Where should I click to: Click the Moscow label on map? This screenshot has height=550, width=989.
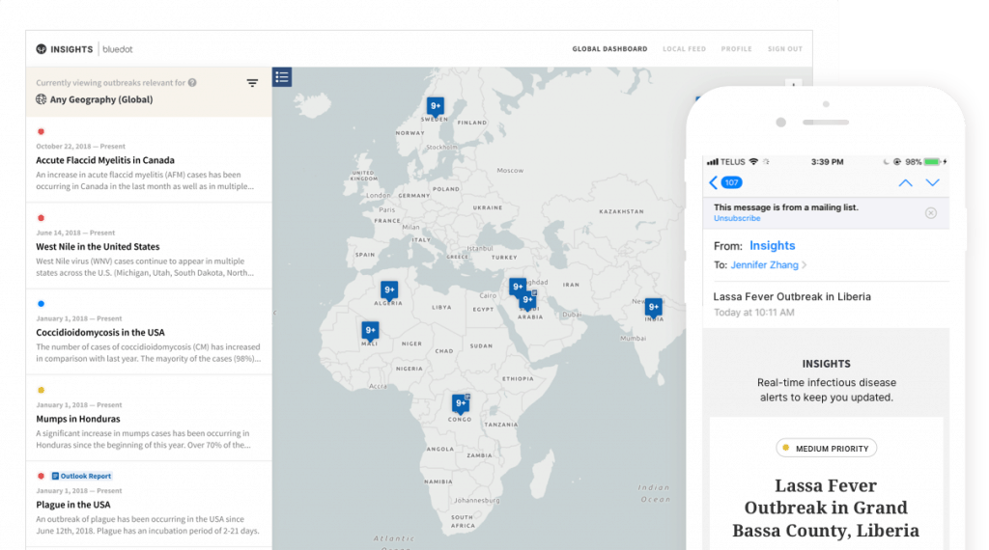[x=510, y=171]
